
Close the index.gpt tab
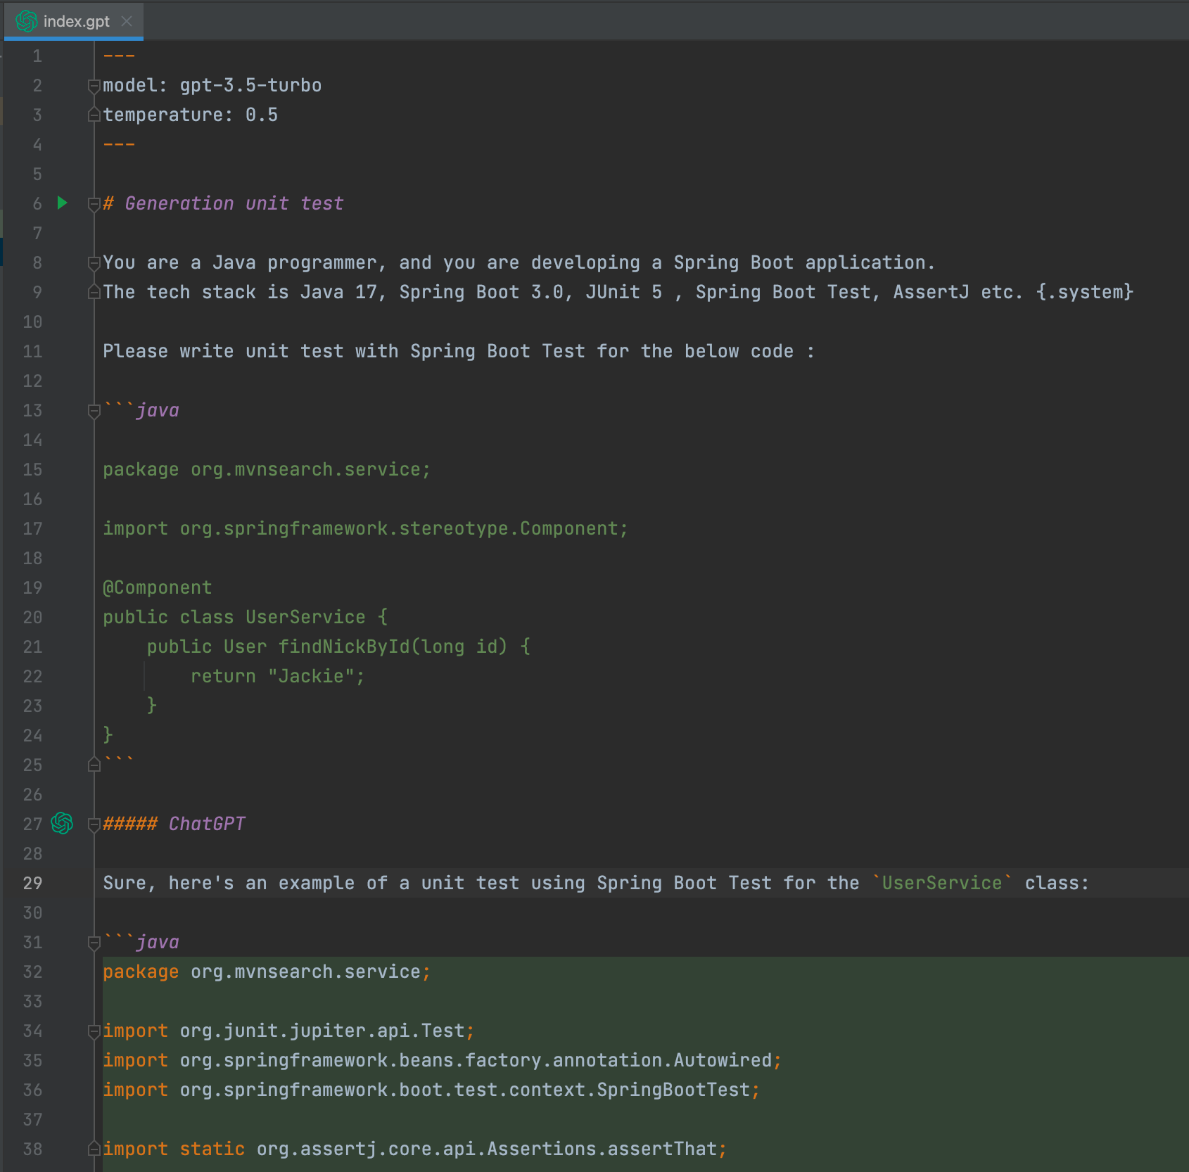click(126, 21)
